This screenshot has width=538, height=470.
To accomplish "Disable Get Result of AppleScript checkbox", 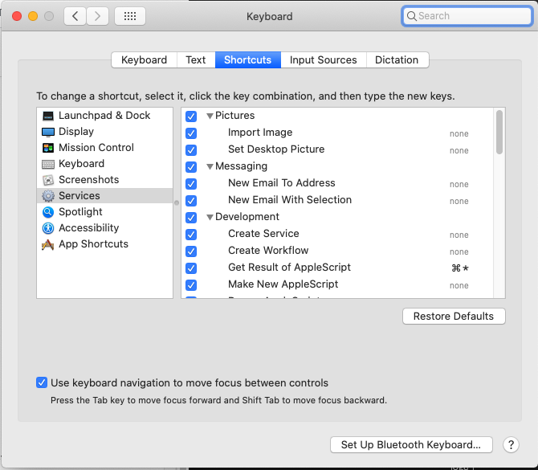I will click(191, 268).
